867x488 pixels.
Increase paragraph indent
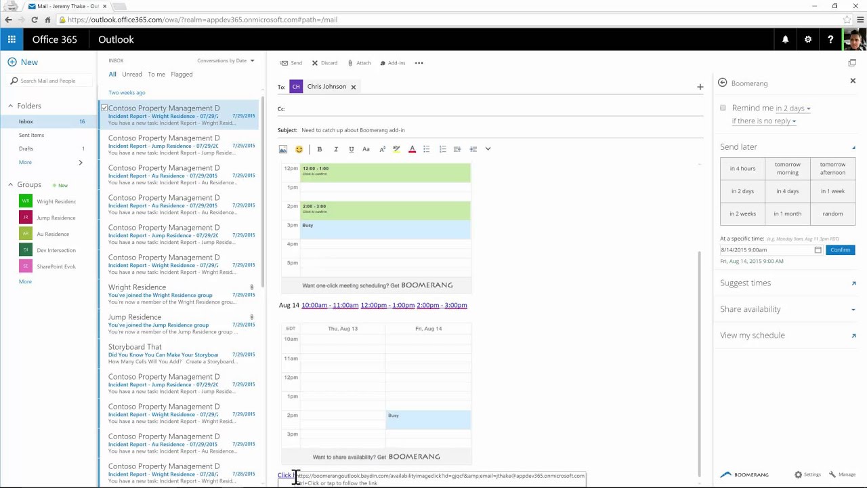pos(473,149)
